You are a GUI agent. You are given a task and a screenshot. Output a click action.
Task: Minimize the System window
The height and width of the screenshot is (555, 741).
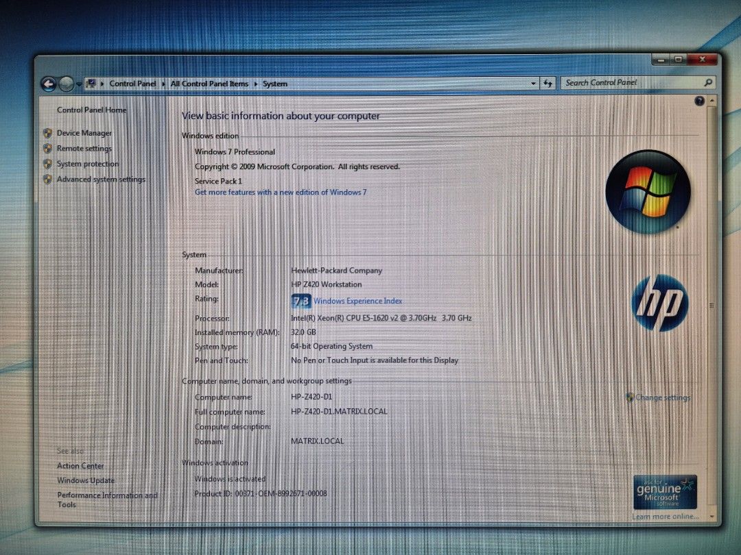tap(661, 60)
